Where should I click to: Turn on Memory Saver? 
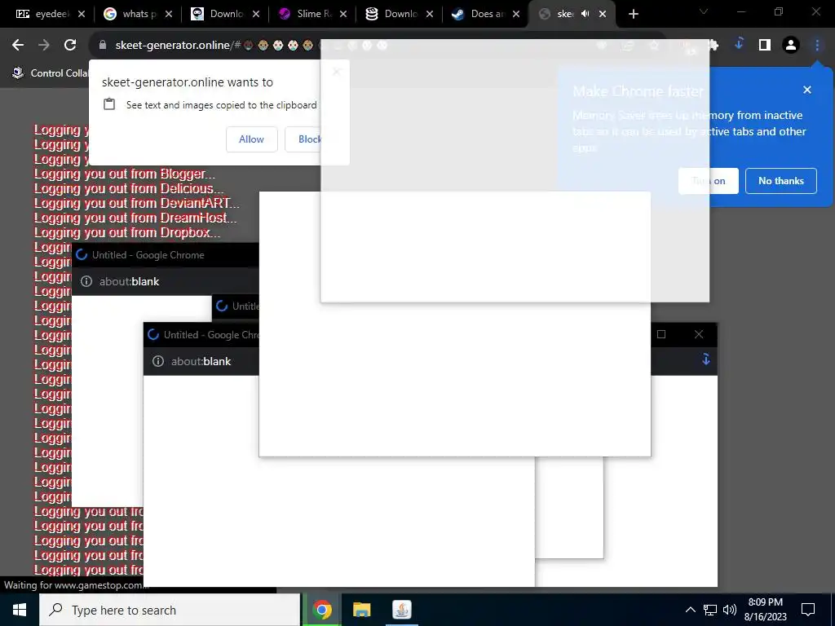(709, 181)
